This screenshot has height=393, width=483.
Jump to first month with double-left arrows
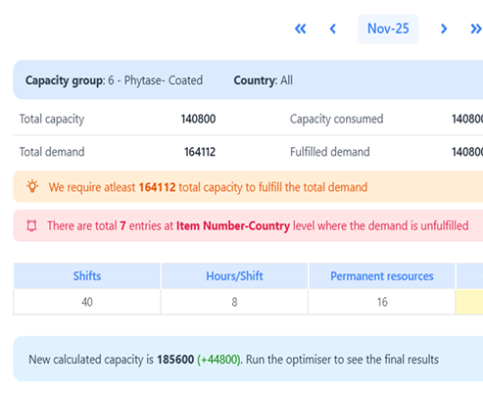[301, 28]
